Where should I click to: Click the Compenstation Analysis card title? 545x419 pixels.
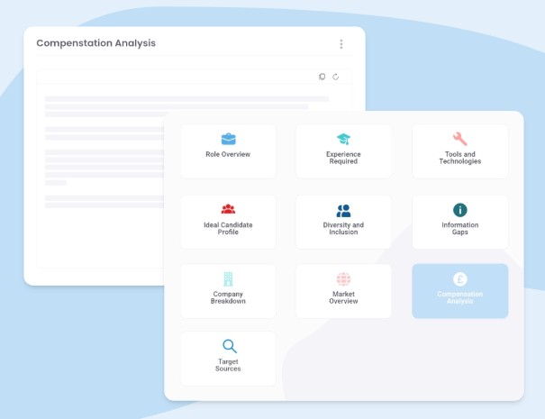95,43
